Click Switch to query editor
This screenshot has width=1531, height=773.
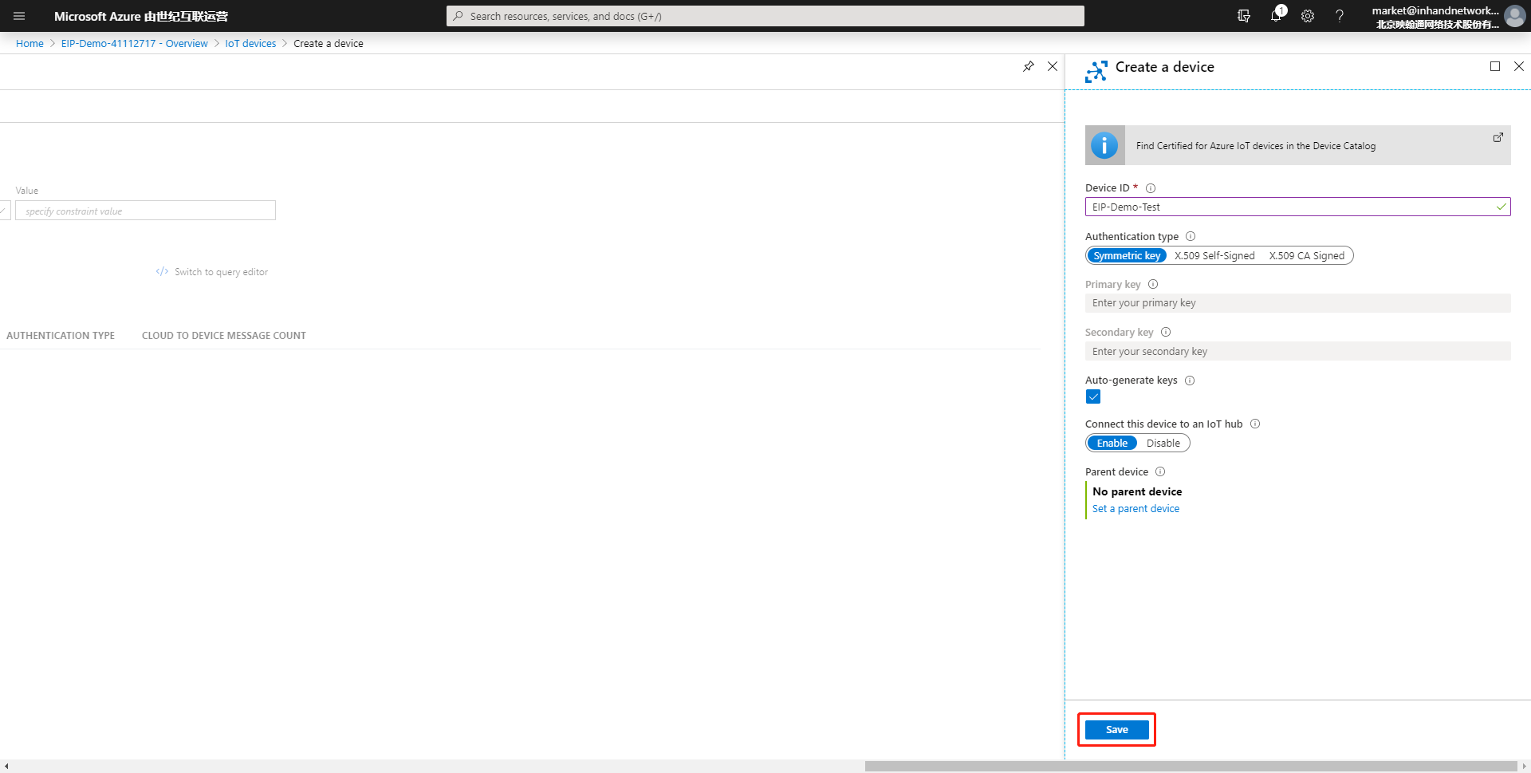point(221,272)
